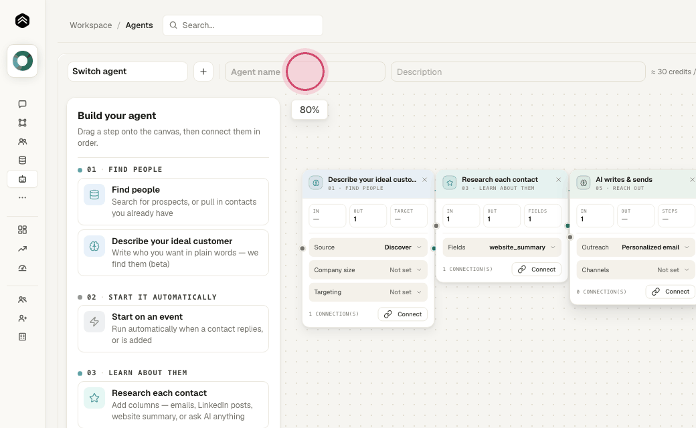Image resolution: width=696 pixels, height=428 pixels.
Task: Close the Research each contact node
Action: (x=558, y=180)
